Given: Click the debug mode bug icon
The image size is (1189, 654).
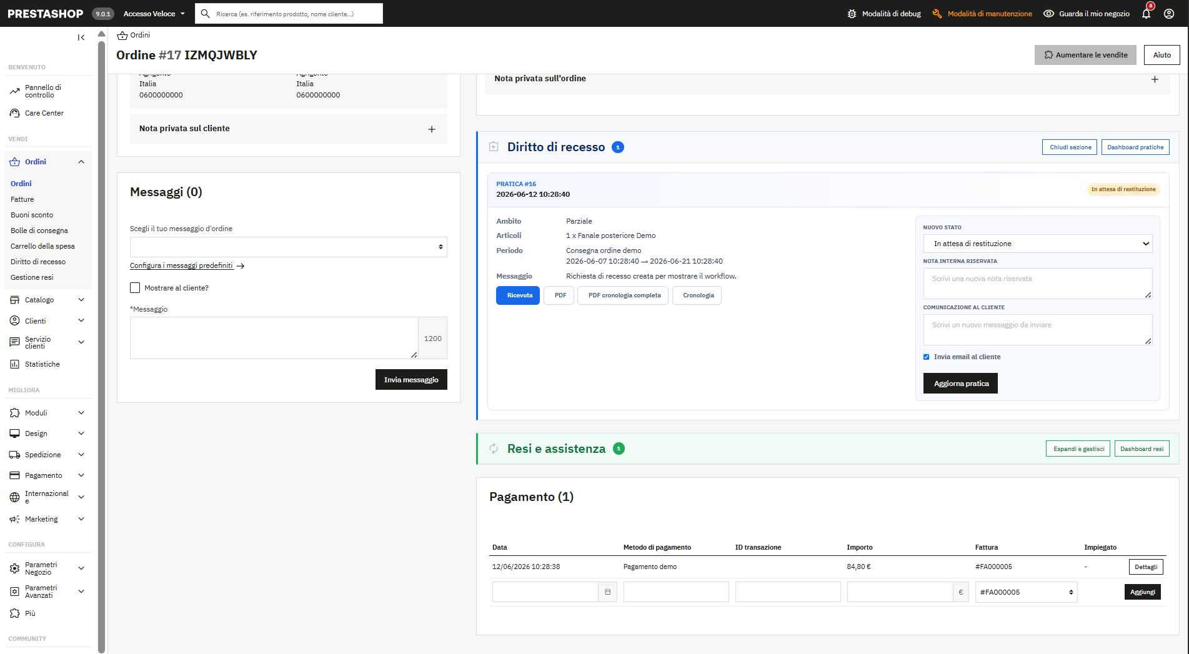Looking at the screenshot, I should [852, 14].
